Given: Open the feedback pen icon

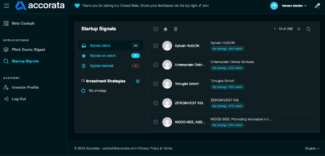Looking at the screenshot, I should (317, 6).
